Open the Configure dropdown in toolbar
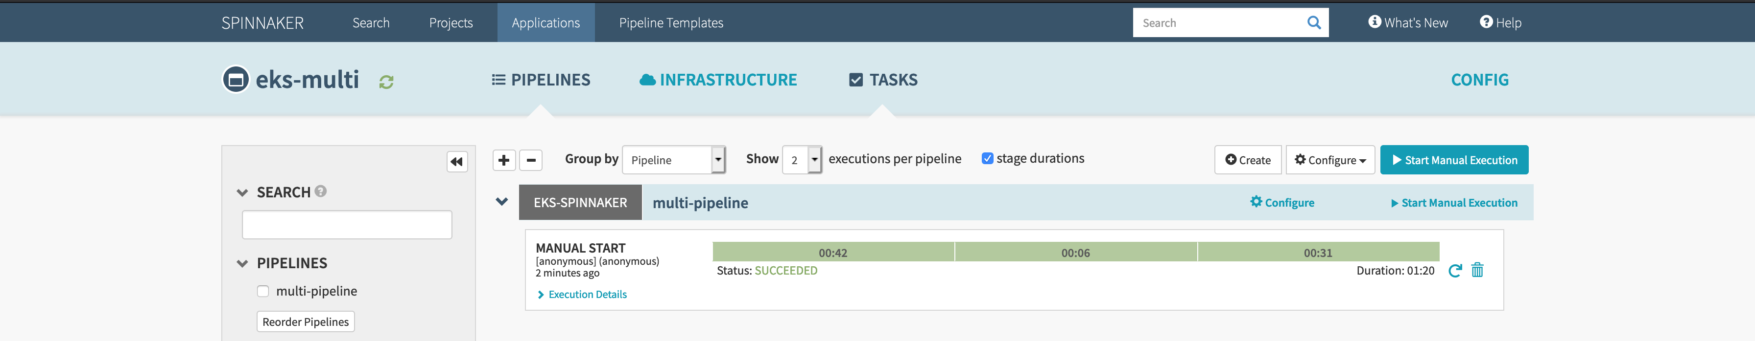This screenshot has height=341, width=1755. (x=1330, y=160)
